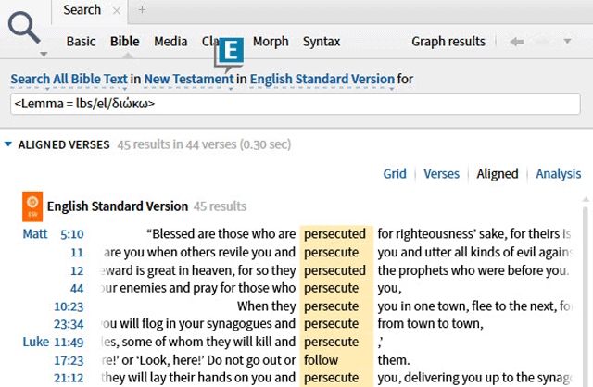593x387 pixels.
Task: Select the Syntax search tab
Action: point(322,41)
